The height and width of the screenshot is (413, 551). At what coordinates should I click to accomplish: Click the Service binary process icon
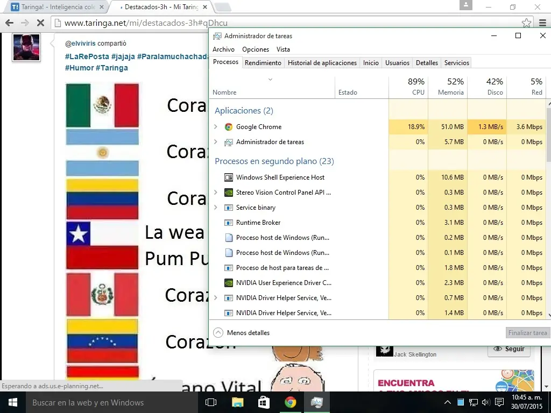coord(228,208)
